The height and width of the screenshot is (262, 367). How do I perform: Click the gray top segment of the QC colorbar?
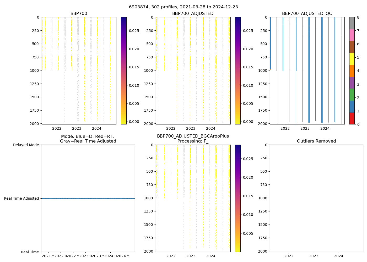(352, 23)
